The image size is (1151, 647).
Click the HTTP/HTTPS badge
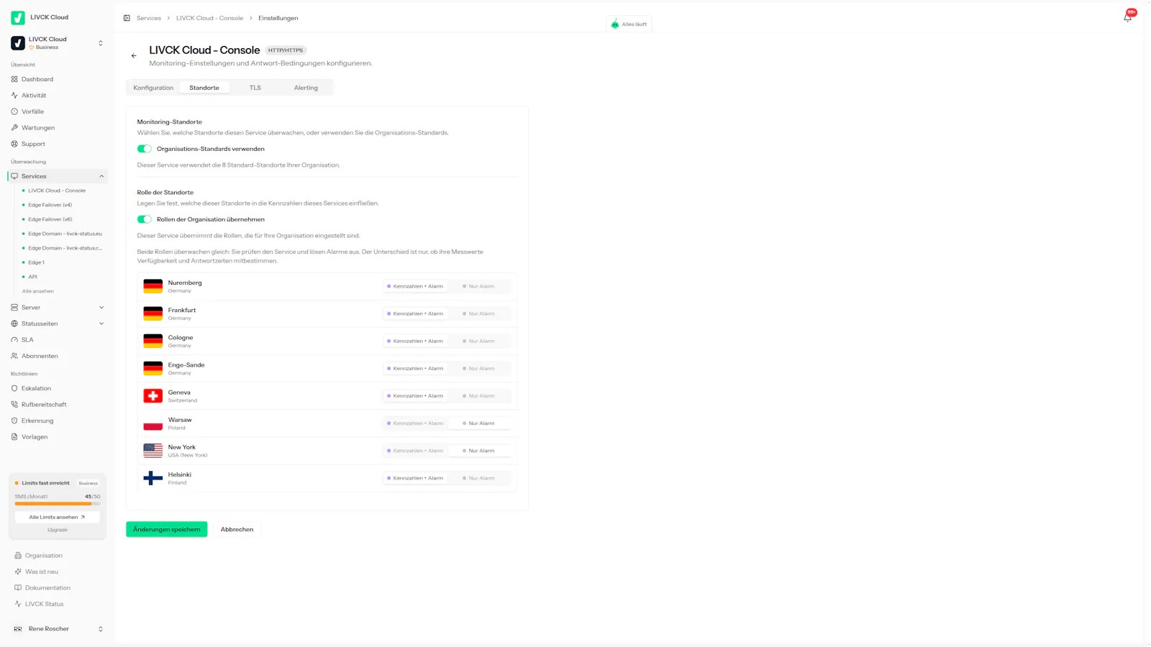point(286,50)
